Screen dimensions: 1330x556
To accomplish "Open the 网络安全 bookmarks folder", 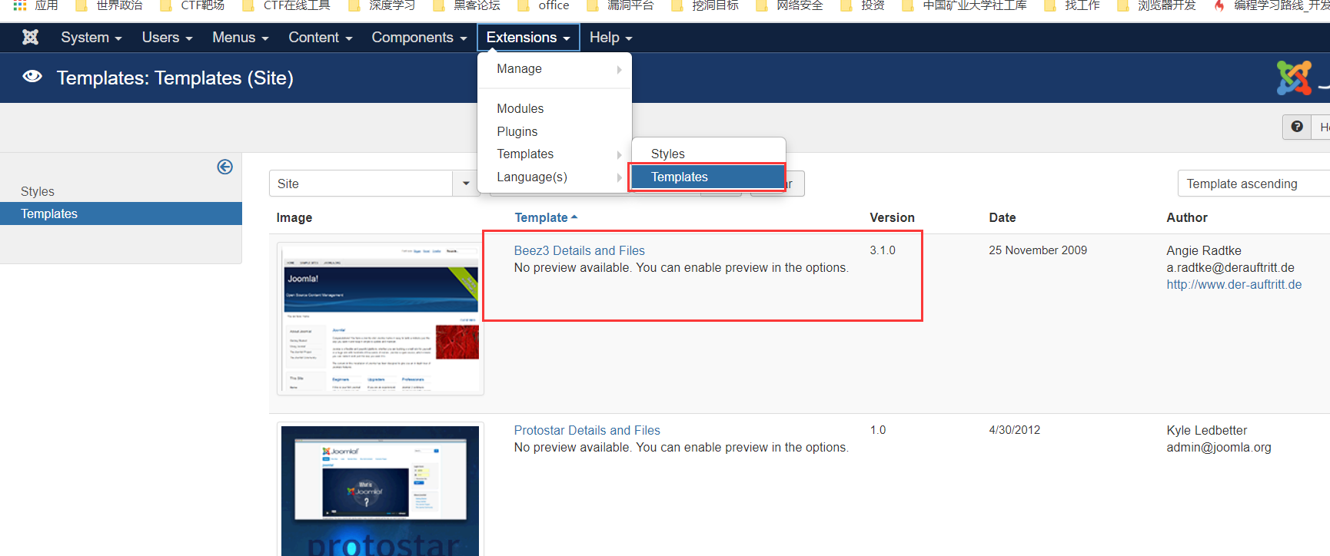I will 789,5.
